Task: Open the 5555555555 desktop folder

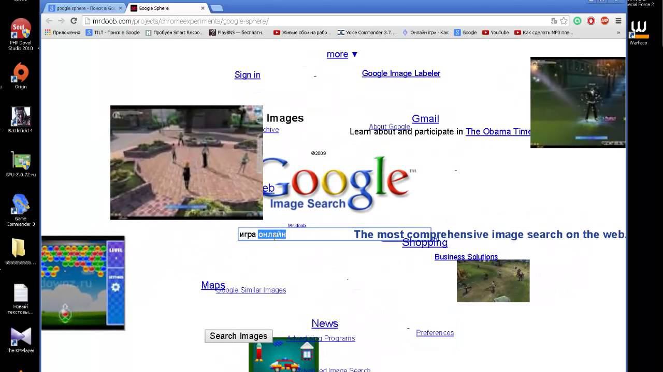Action: pos(20,252)
